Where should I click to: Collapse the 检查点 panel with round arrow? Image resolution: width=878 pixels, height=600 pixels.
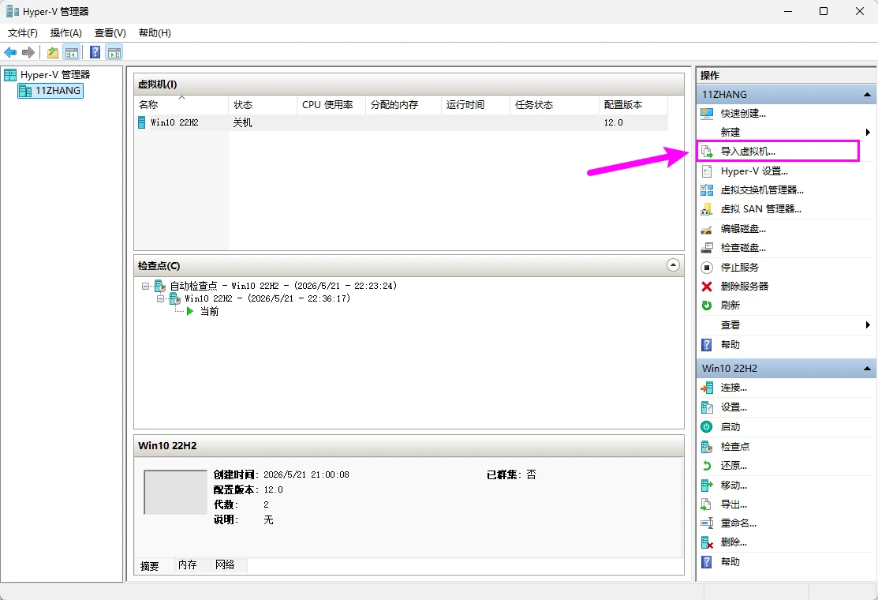pos(674,265)
